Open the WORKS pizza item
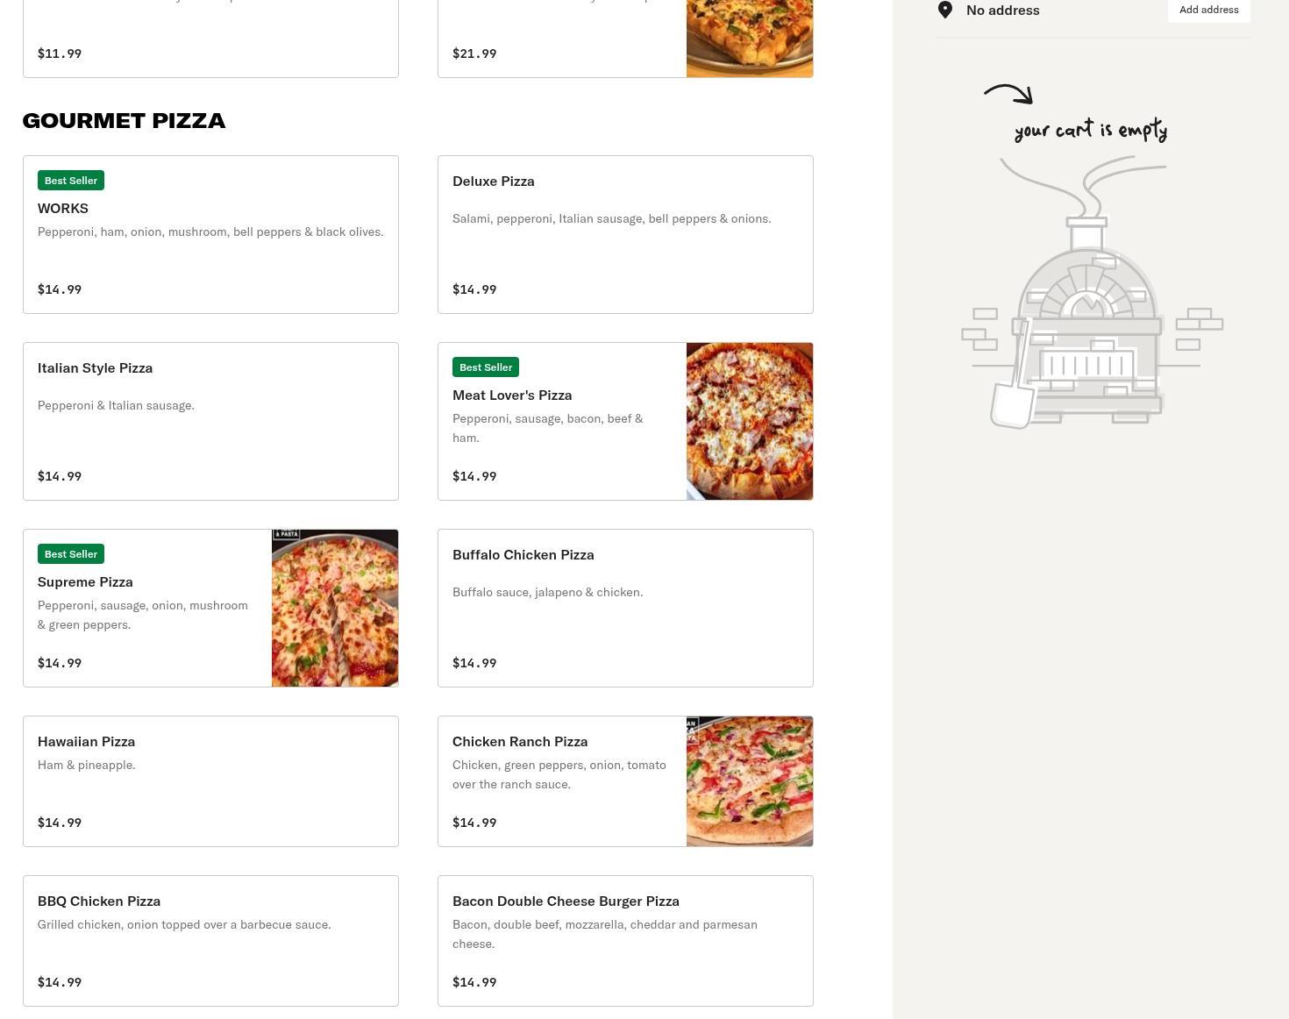This screenshot has height=1019, width=1289. [x=210, y=235]
